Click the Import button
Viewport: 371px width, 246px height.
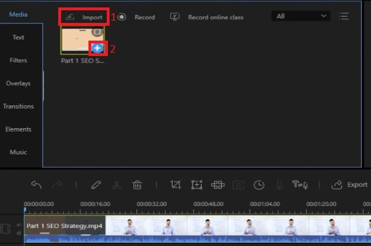[x=84, y=17]
